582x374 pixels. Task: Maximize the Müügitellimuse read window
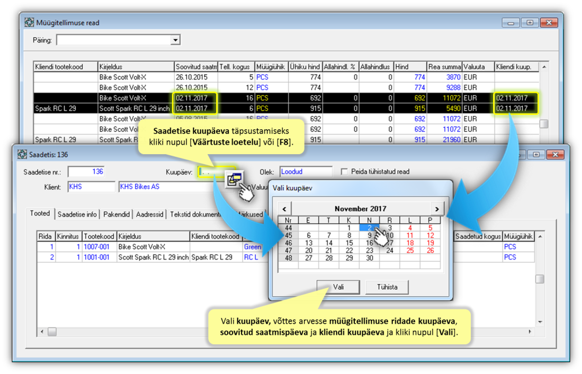pyautogui.click(x=530, y=23)
